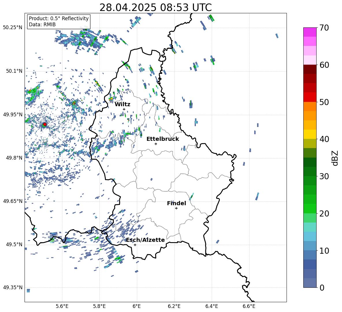Click the Esch/Alzette station cross marker

(x=135, y=245)
